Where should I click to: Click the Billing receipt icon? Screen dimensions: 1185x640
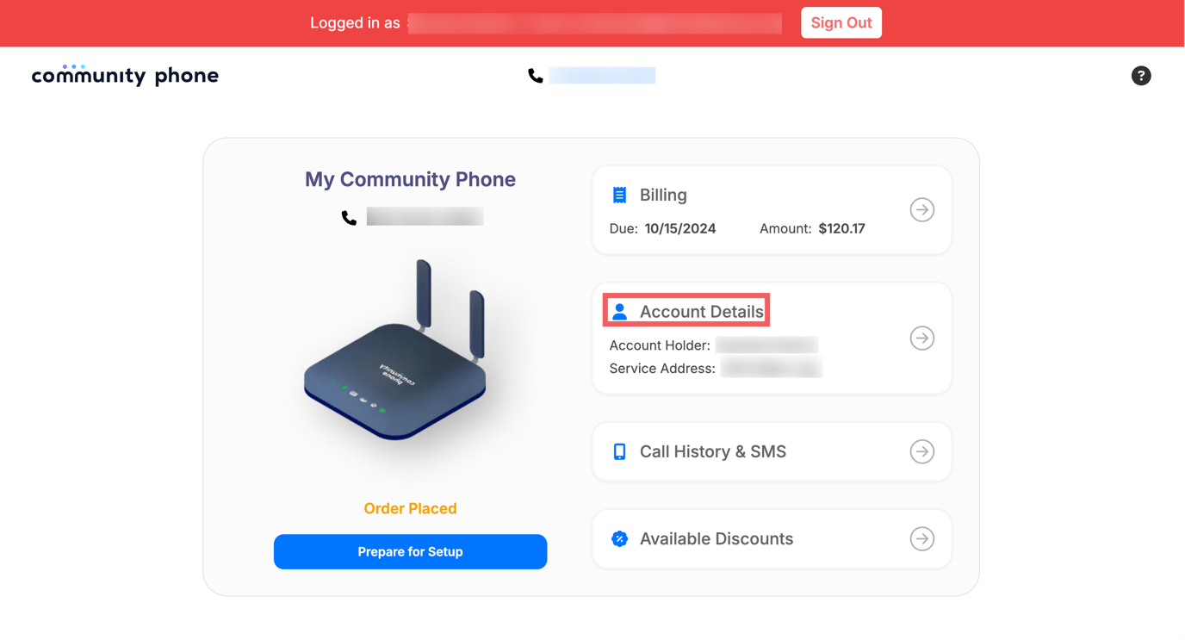pyautogui.click(x=620, y=195)
